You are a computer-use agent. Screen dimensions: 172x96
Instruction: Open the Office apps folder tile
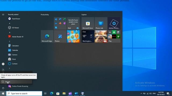[x=60, y=23]
